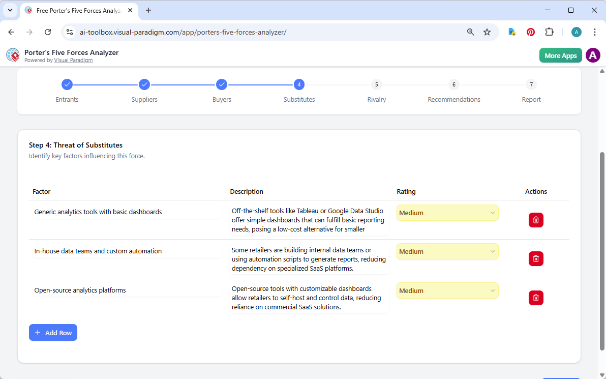Screen dimensions: 606x379
Task: Click the Add Row button
Action: [53, 332]
